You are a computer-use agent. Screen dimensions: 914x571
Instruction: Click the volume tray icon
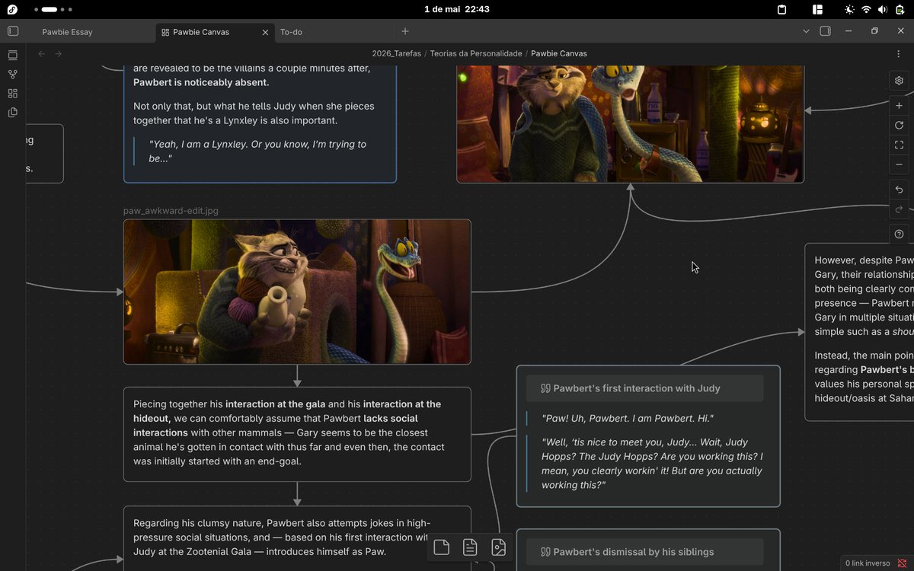point(882,9)
